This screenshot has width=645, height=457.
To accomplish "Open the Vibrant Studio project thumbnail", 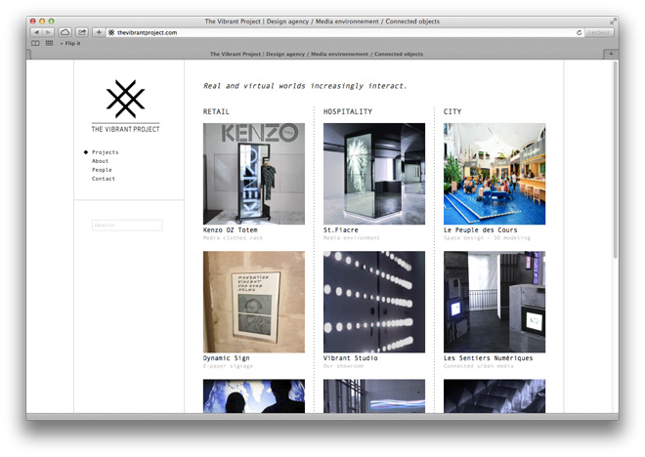I will click(x=374, y=302).
